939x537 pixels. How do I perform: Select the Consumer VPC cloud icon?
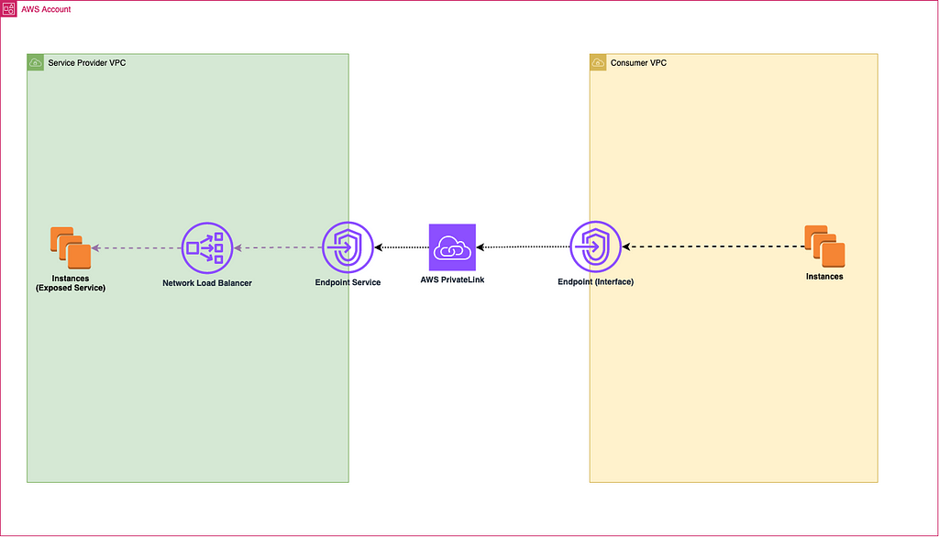pos(598,62)
